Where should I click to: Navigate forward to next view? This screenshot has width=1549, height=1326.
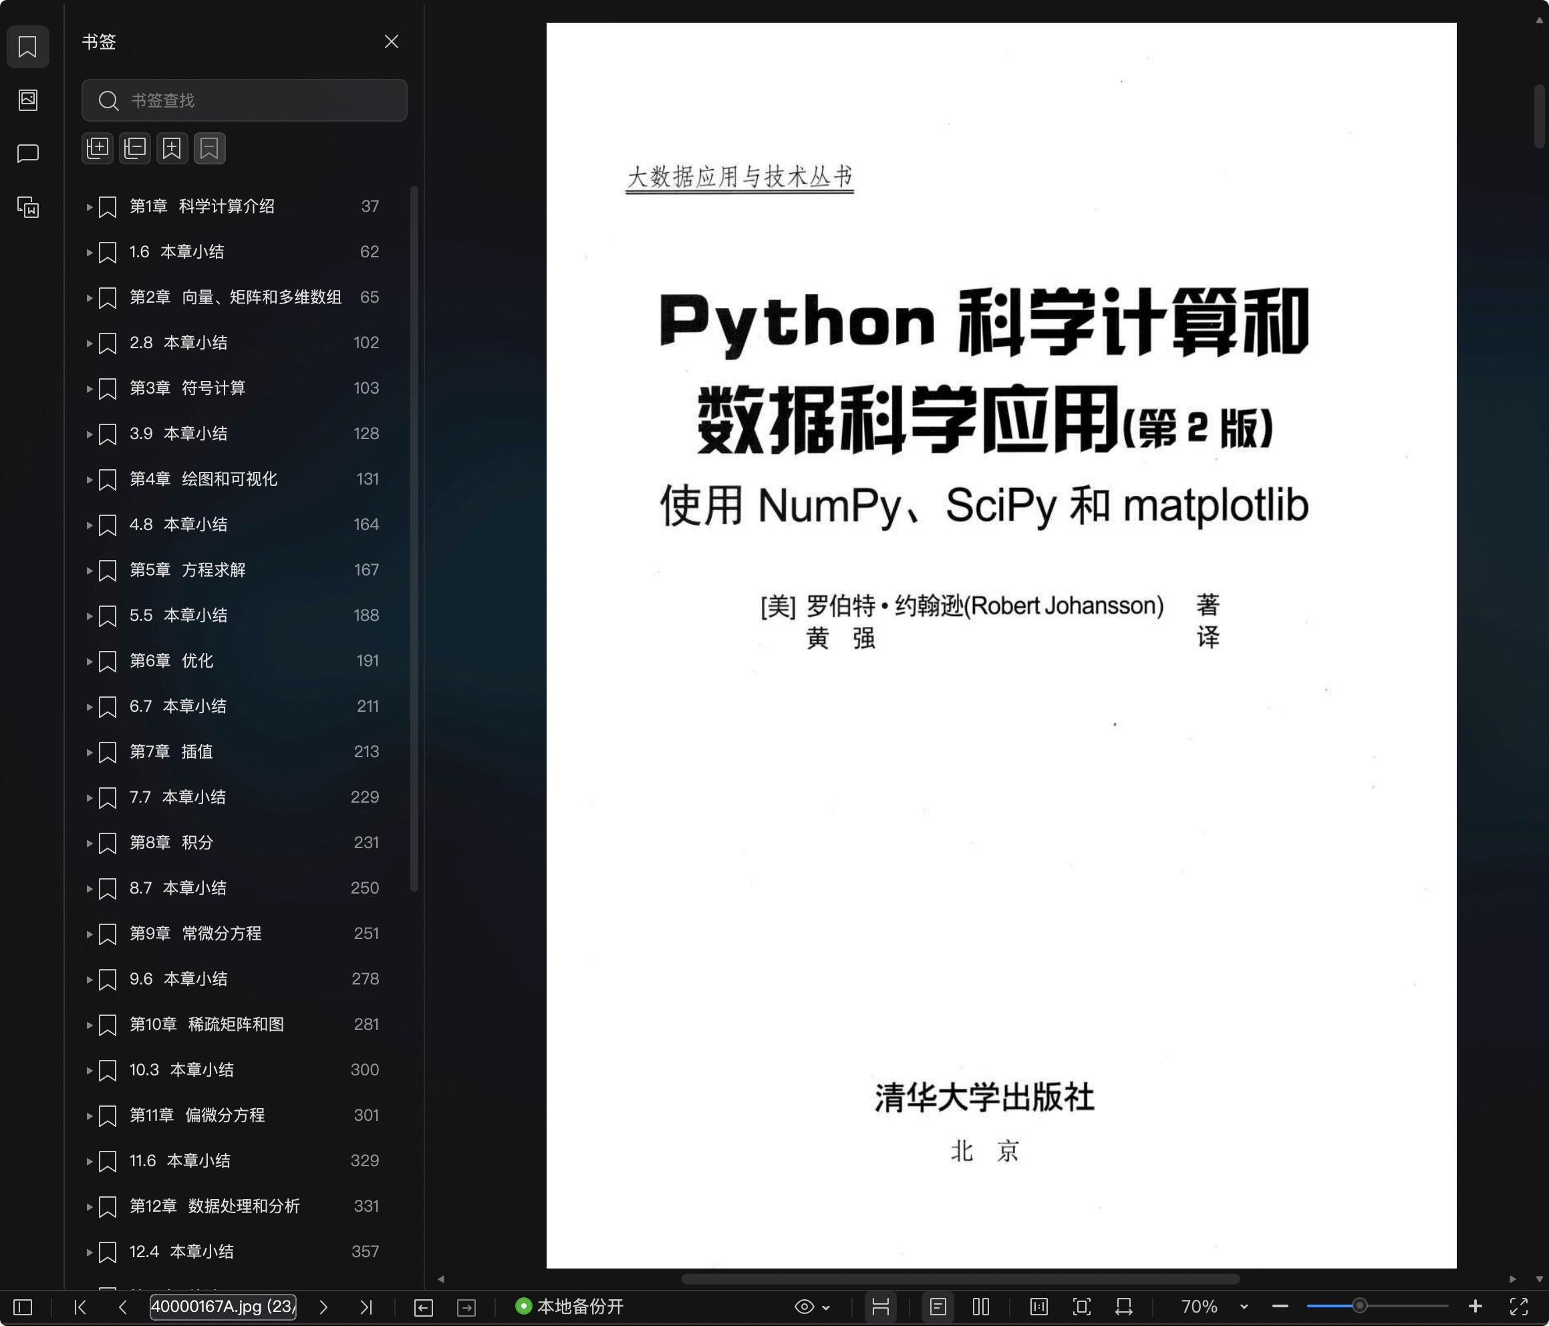click(x=466, y=1307)
